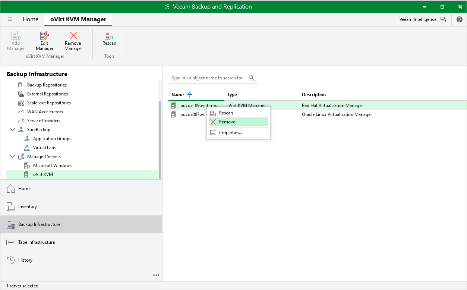Open Veeam Intelligence chat icon
This screenshot has height=290, width=467.
coord(444,19)
